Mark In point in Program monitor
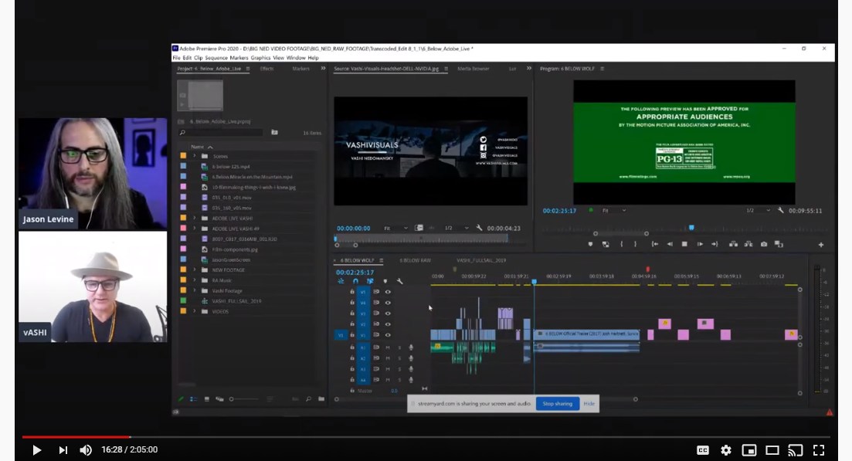852x461 pixels. pyautogui.click(x=622, y=244)
